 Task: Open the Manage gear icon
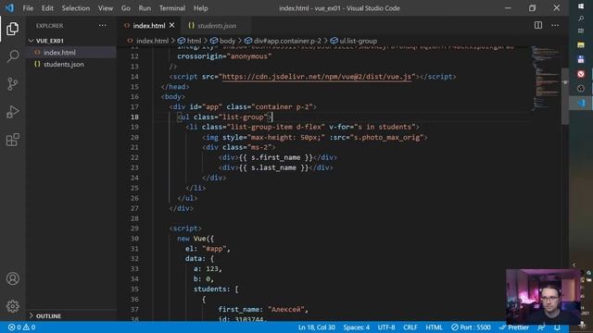(x=12, y=306)
